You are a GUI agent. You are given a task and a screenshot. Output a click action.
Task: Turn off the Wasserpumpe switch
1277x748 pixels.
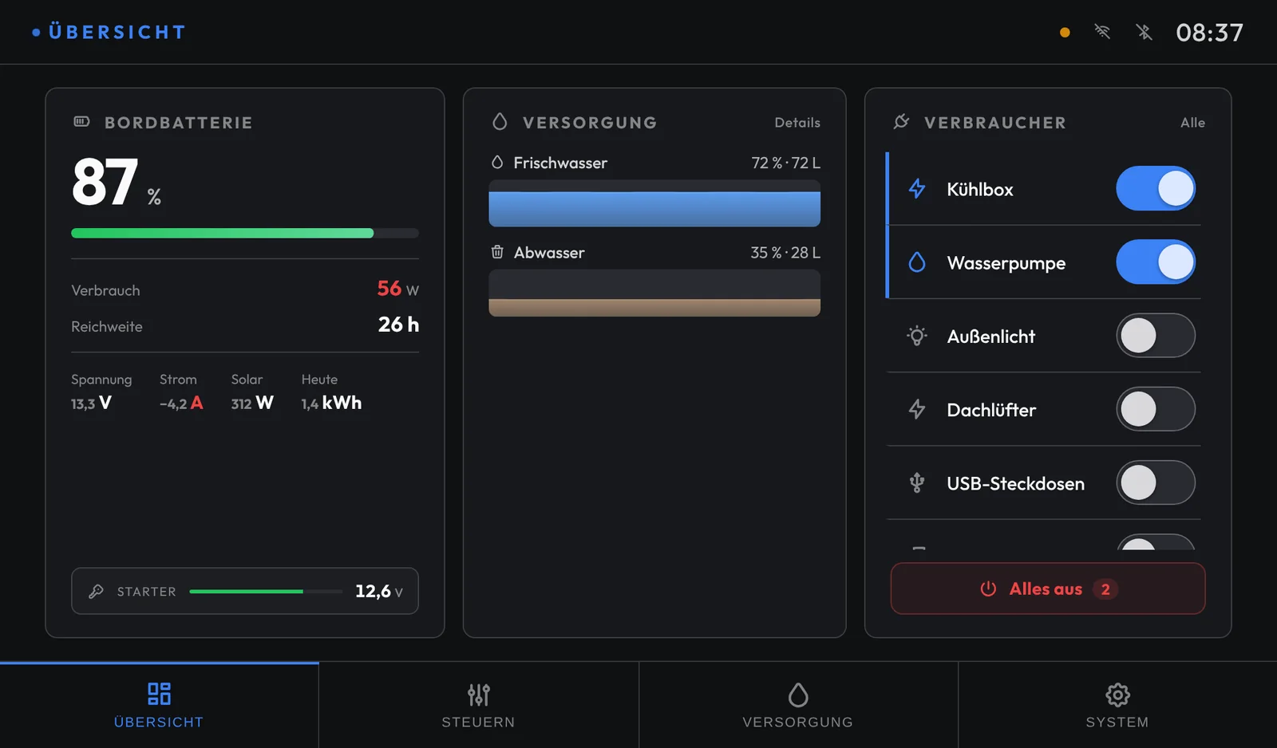1156,262
